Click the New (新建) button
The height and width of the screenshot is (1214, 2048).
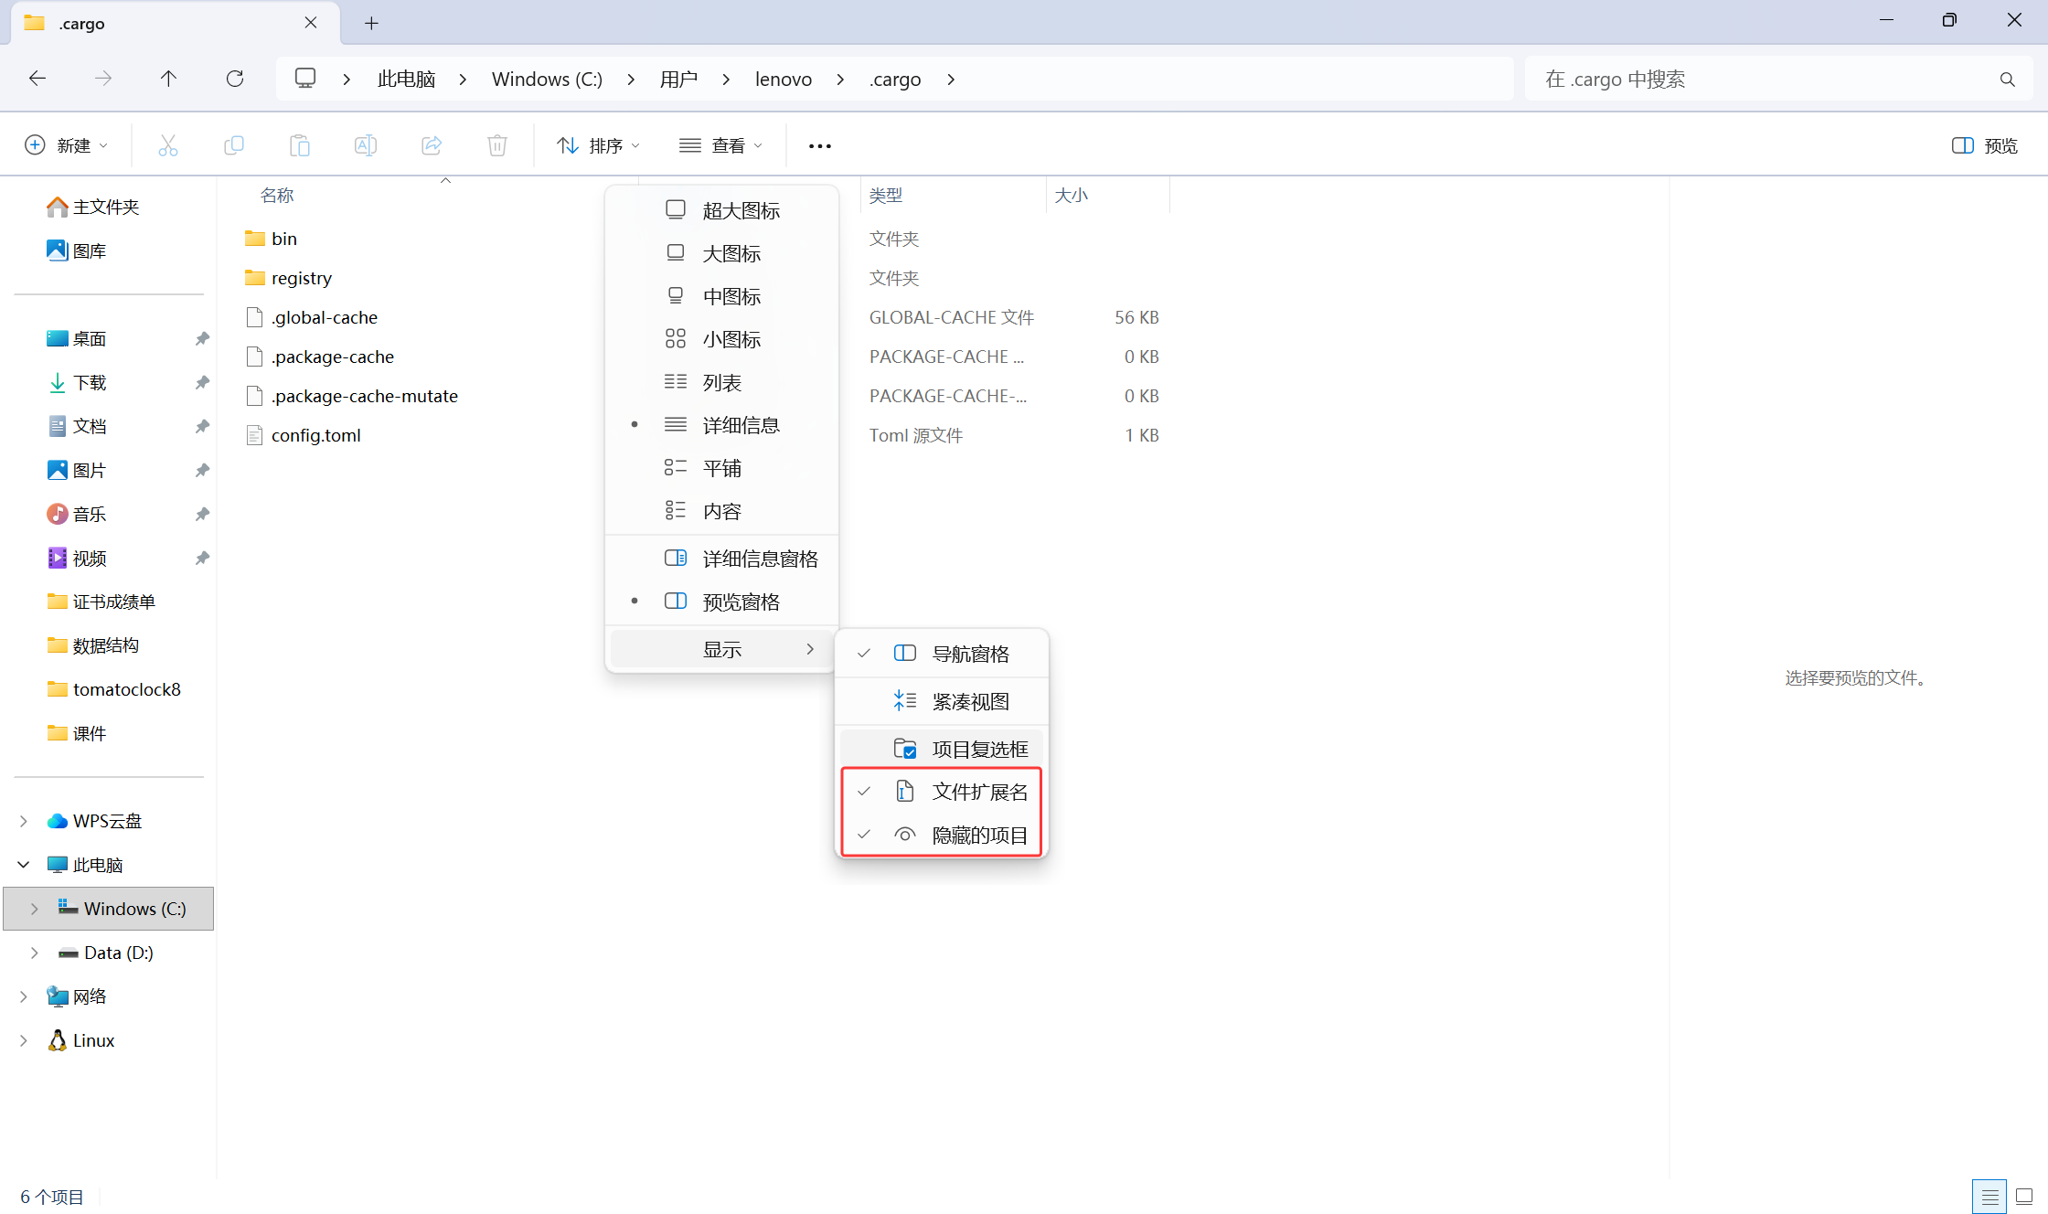[x=66, y=145]
